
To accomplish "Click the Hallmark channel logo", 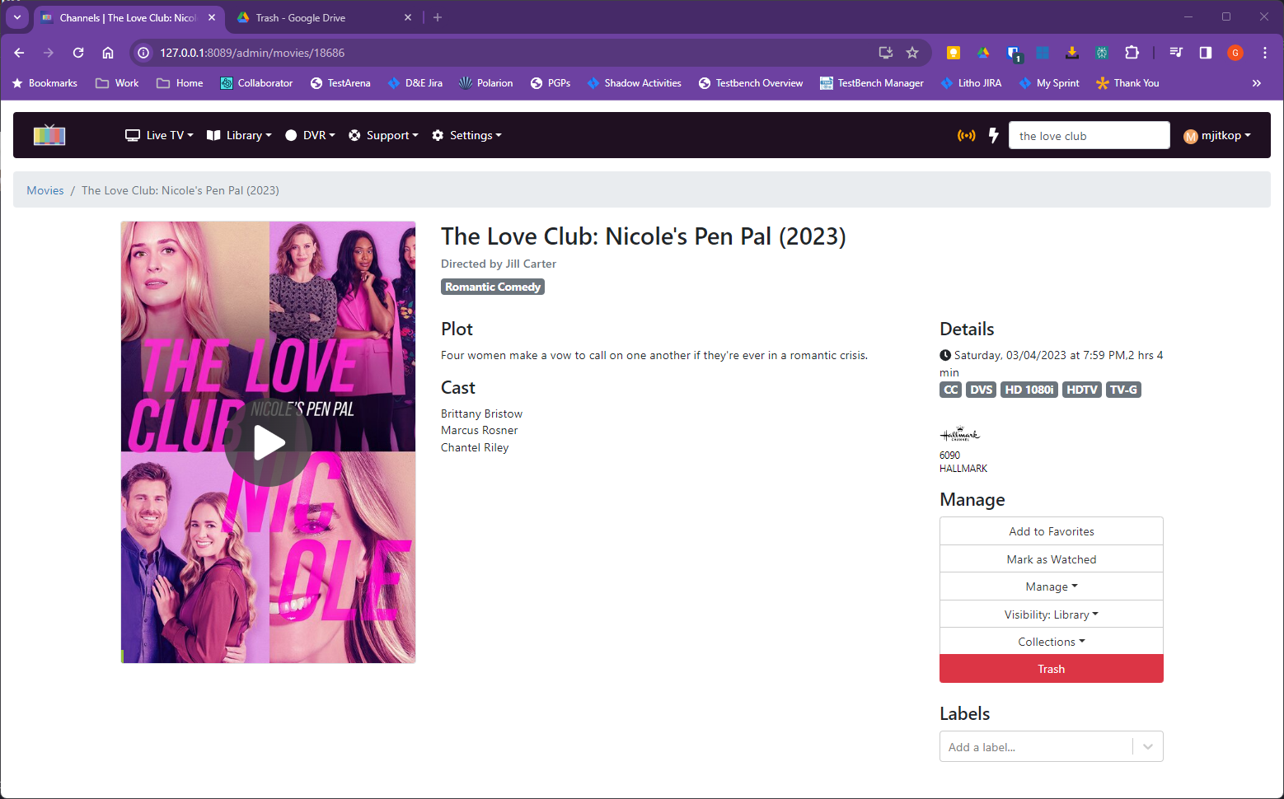I will 959,434.
